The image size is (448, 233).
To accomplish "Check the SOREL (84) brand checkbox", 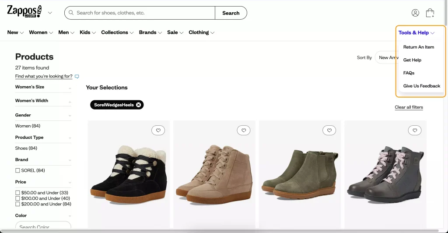I will pyautogui.click(x=17, y=170).
